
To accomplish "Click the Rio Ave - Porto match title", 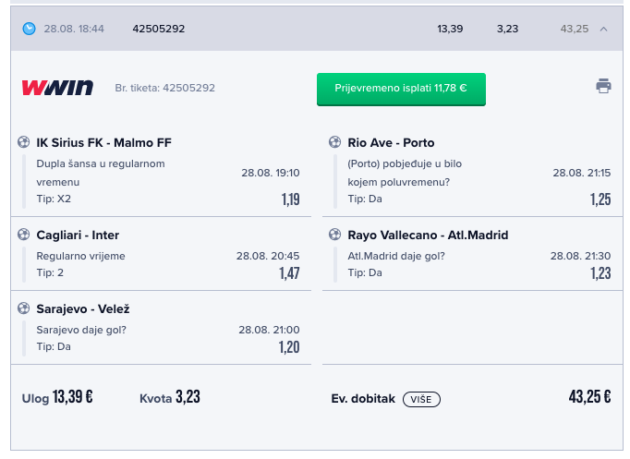I will click(391, 142).
